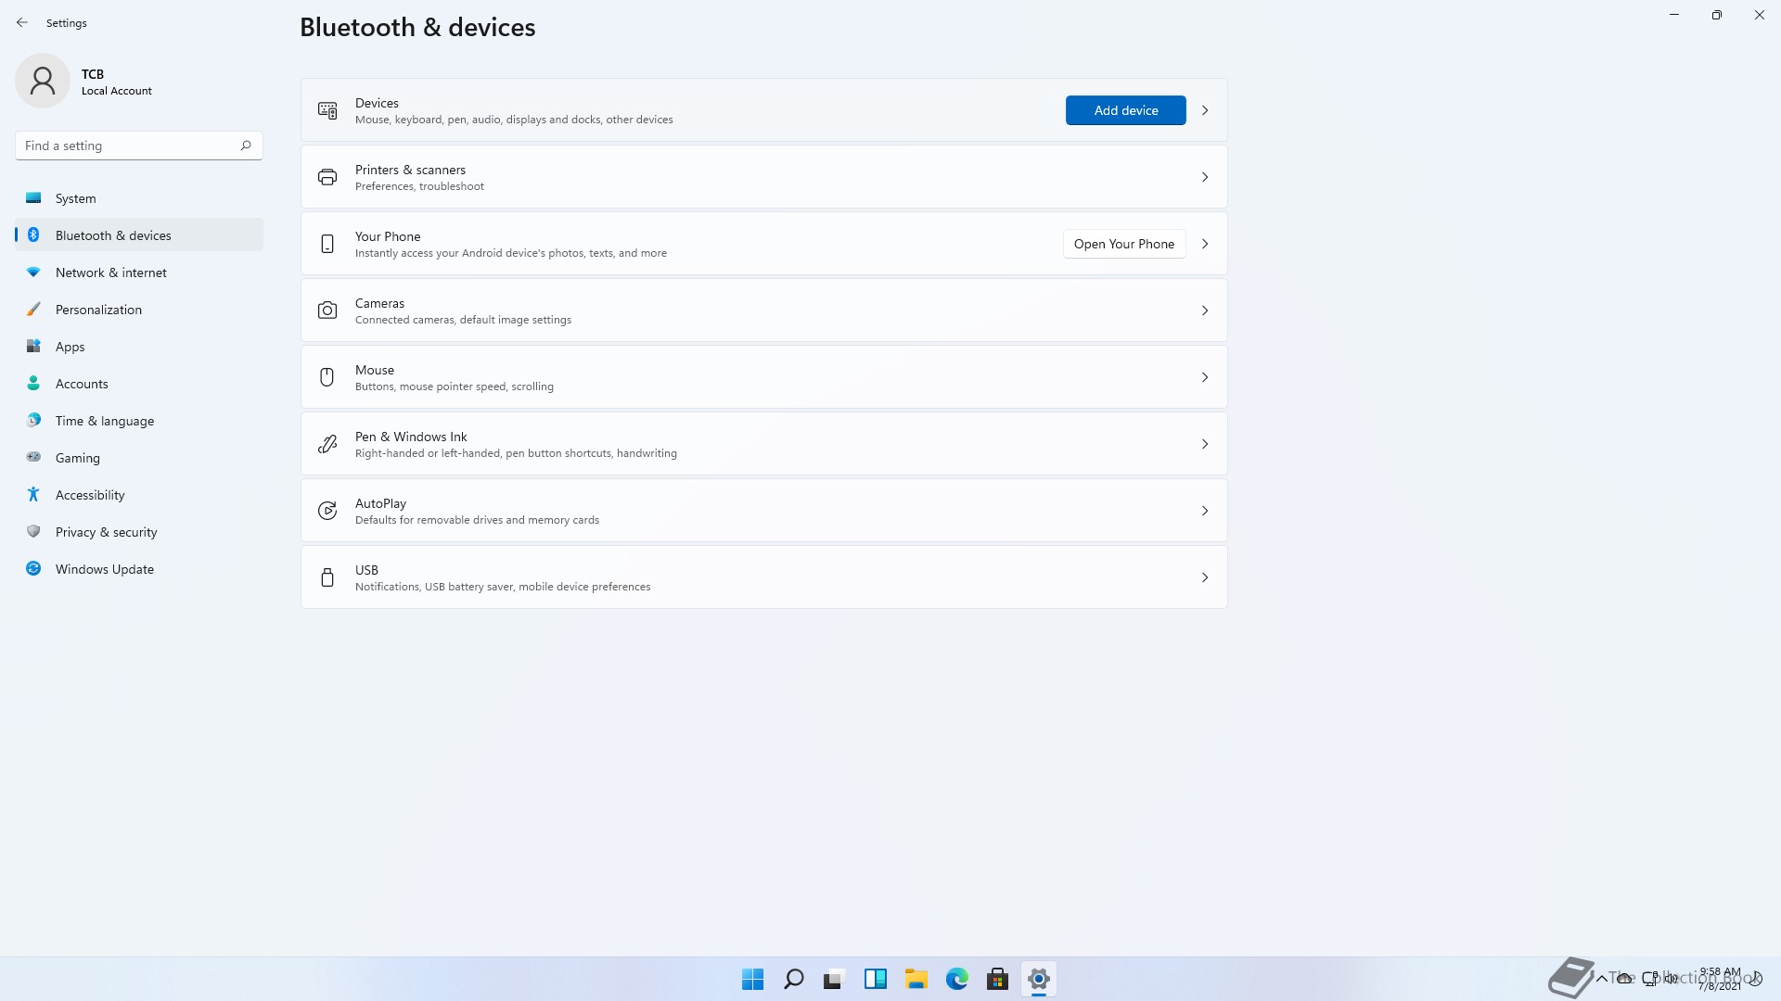Open Personalization settings

coord(139,309)
